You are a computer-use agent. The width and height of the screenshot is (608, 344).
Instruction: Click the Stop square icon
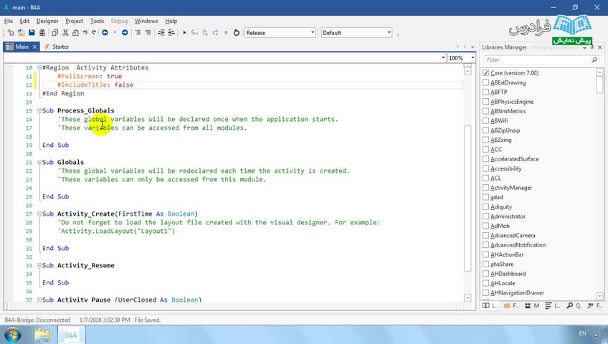[226, 33]
